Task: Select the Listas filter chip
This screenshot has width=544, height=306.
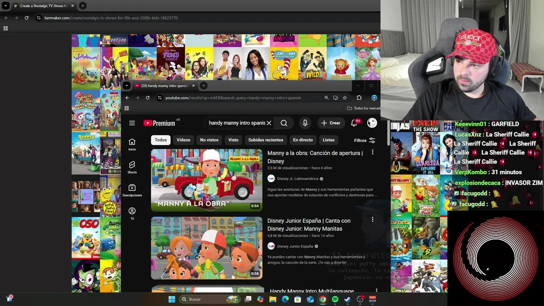Action: 329,140
